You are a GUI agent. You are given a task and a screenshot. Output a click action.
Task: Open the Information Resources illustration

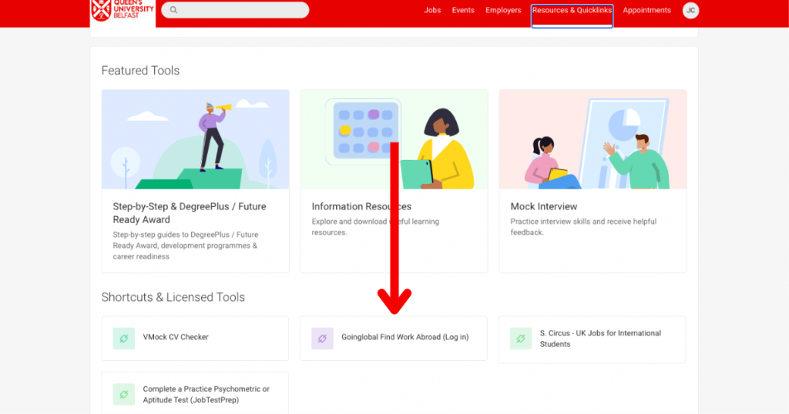394,139
